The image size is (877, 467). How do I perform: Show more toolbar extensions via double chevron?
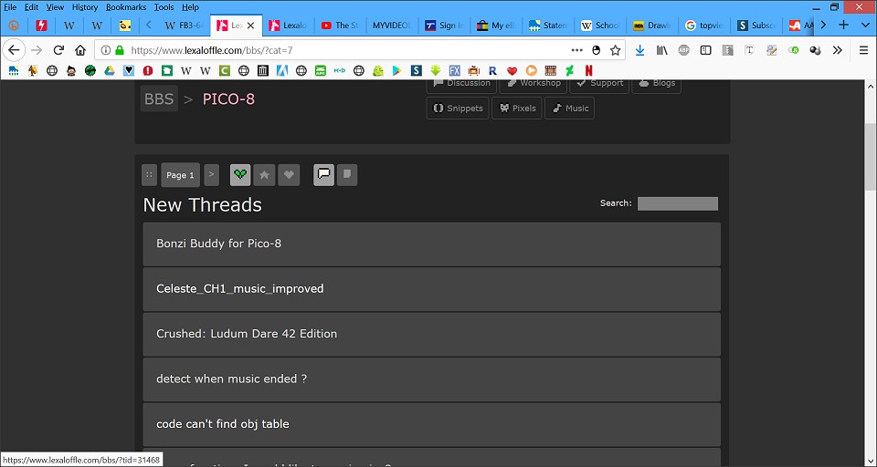pyautogui.click(x=838, y=50)
